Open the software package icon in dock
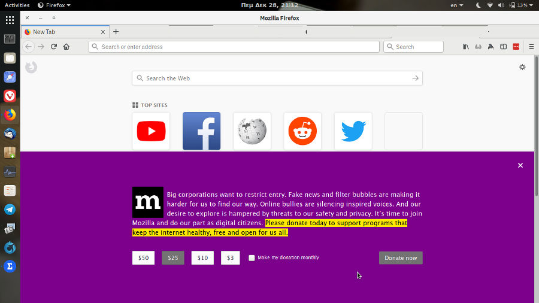This screenshot has height=303, width=539. tap(10, 153)
